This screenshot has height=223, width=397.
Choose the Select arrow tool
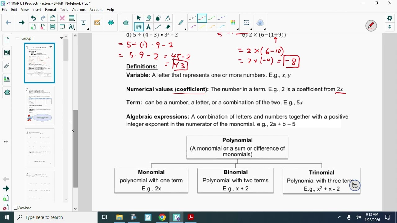[139, 18]
